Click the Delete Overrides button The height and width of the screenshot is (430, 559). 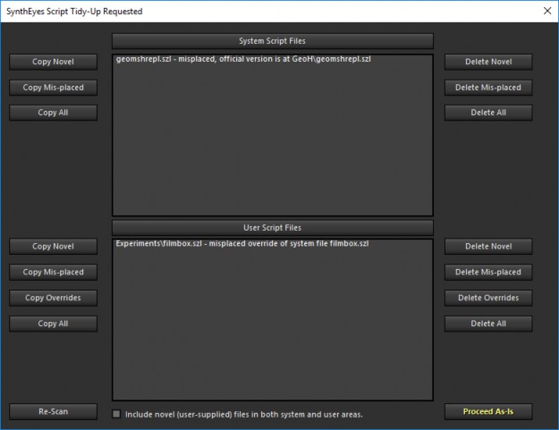click(x=488, y=298)
